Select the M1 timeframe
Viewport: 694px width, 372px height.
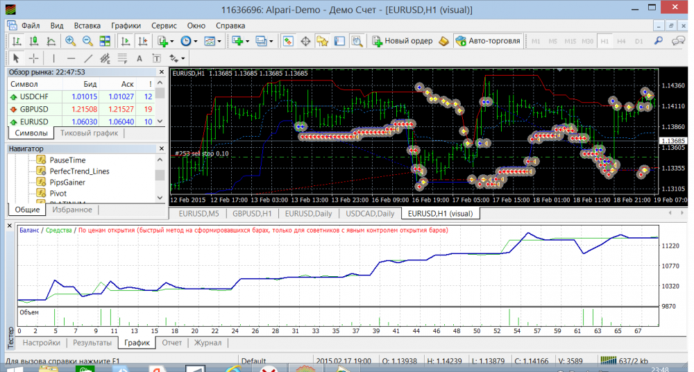tap(536, 41)
